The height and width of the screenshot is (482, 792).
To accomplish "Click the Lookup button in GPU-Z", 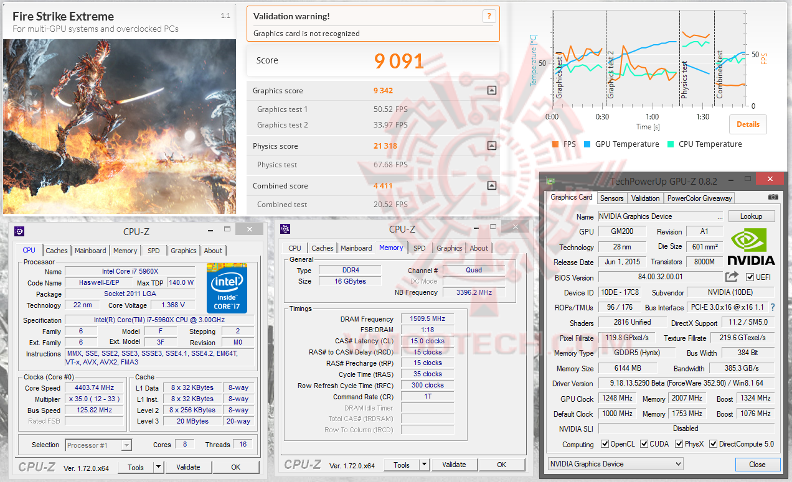I will [x=751, y=216].
